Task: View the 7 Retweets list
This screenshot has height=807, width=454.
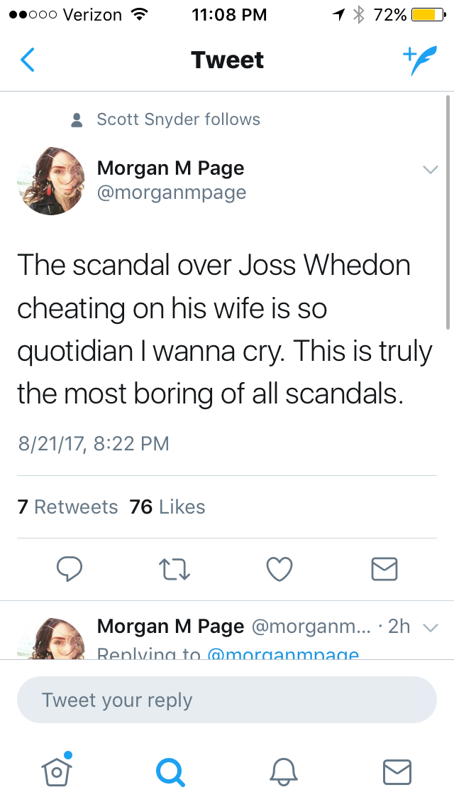Action: click(x=68, y=507)
